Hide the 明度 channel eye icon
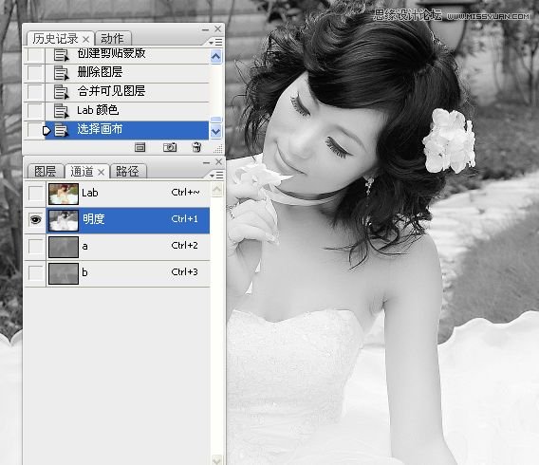This screenshot has width=539, height=465. [35, 219]
